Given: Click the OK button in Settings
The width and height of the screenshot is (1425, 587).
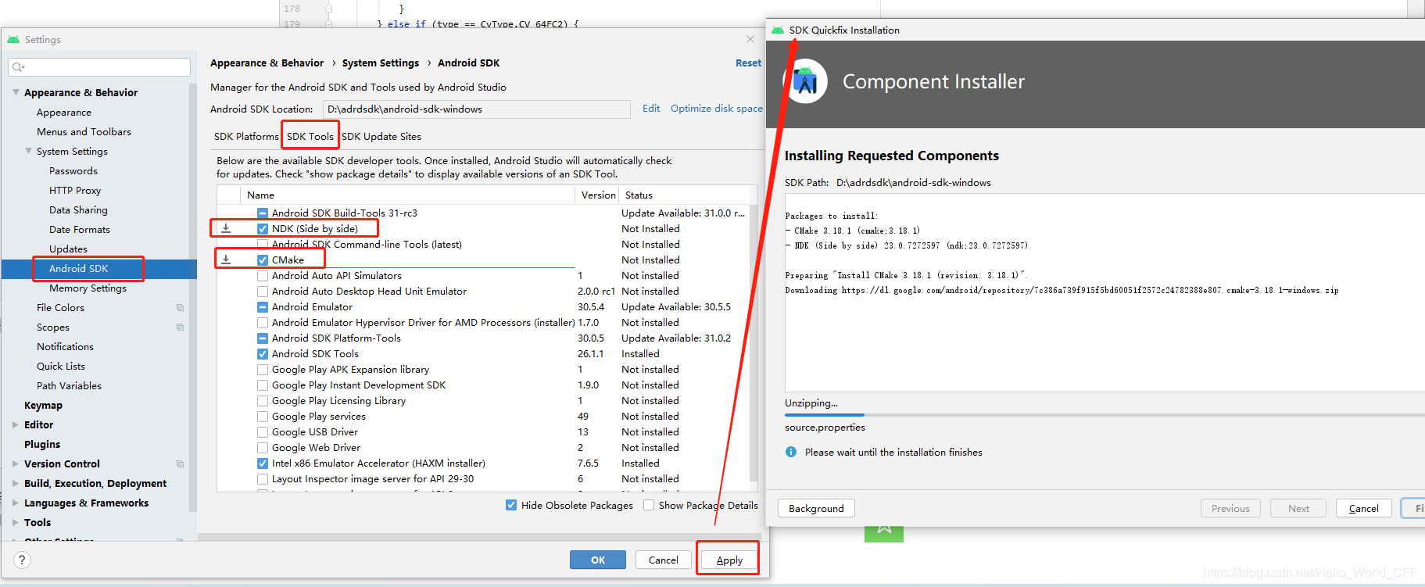Looking at the screenshot, I should tap(598, 560).
